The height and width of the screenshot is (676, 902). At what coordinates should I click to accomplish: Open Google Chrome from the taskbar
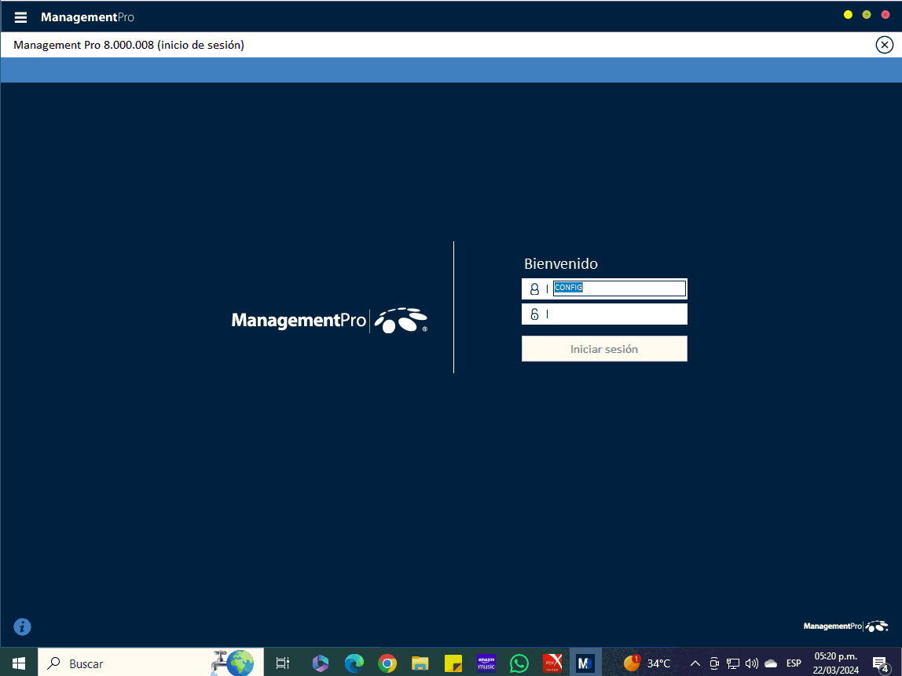click(387, 663)
